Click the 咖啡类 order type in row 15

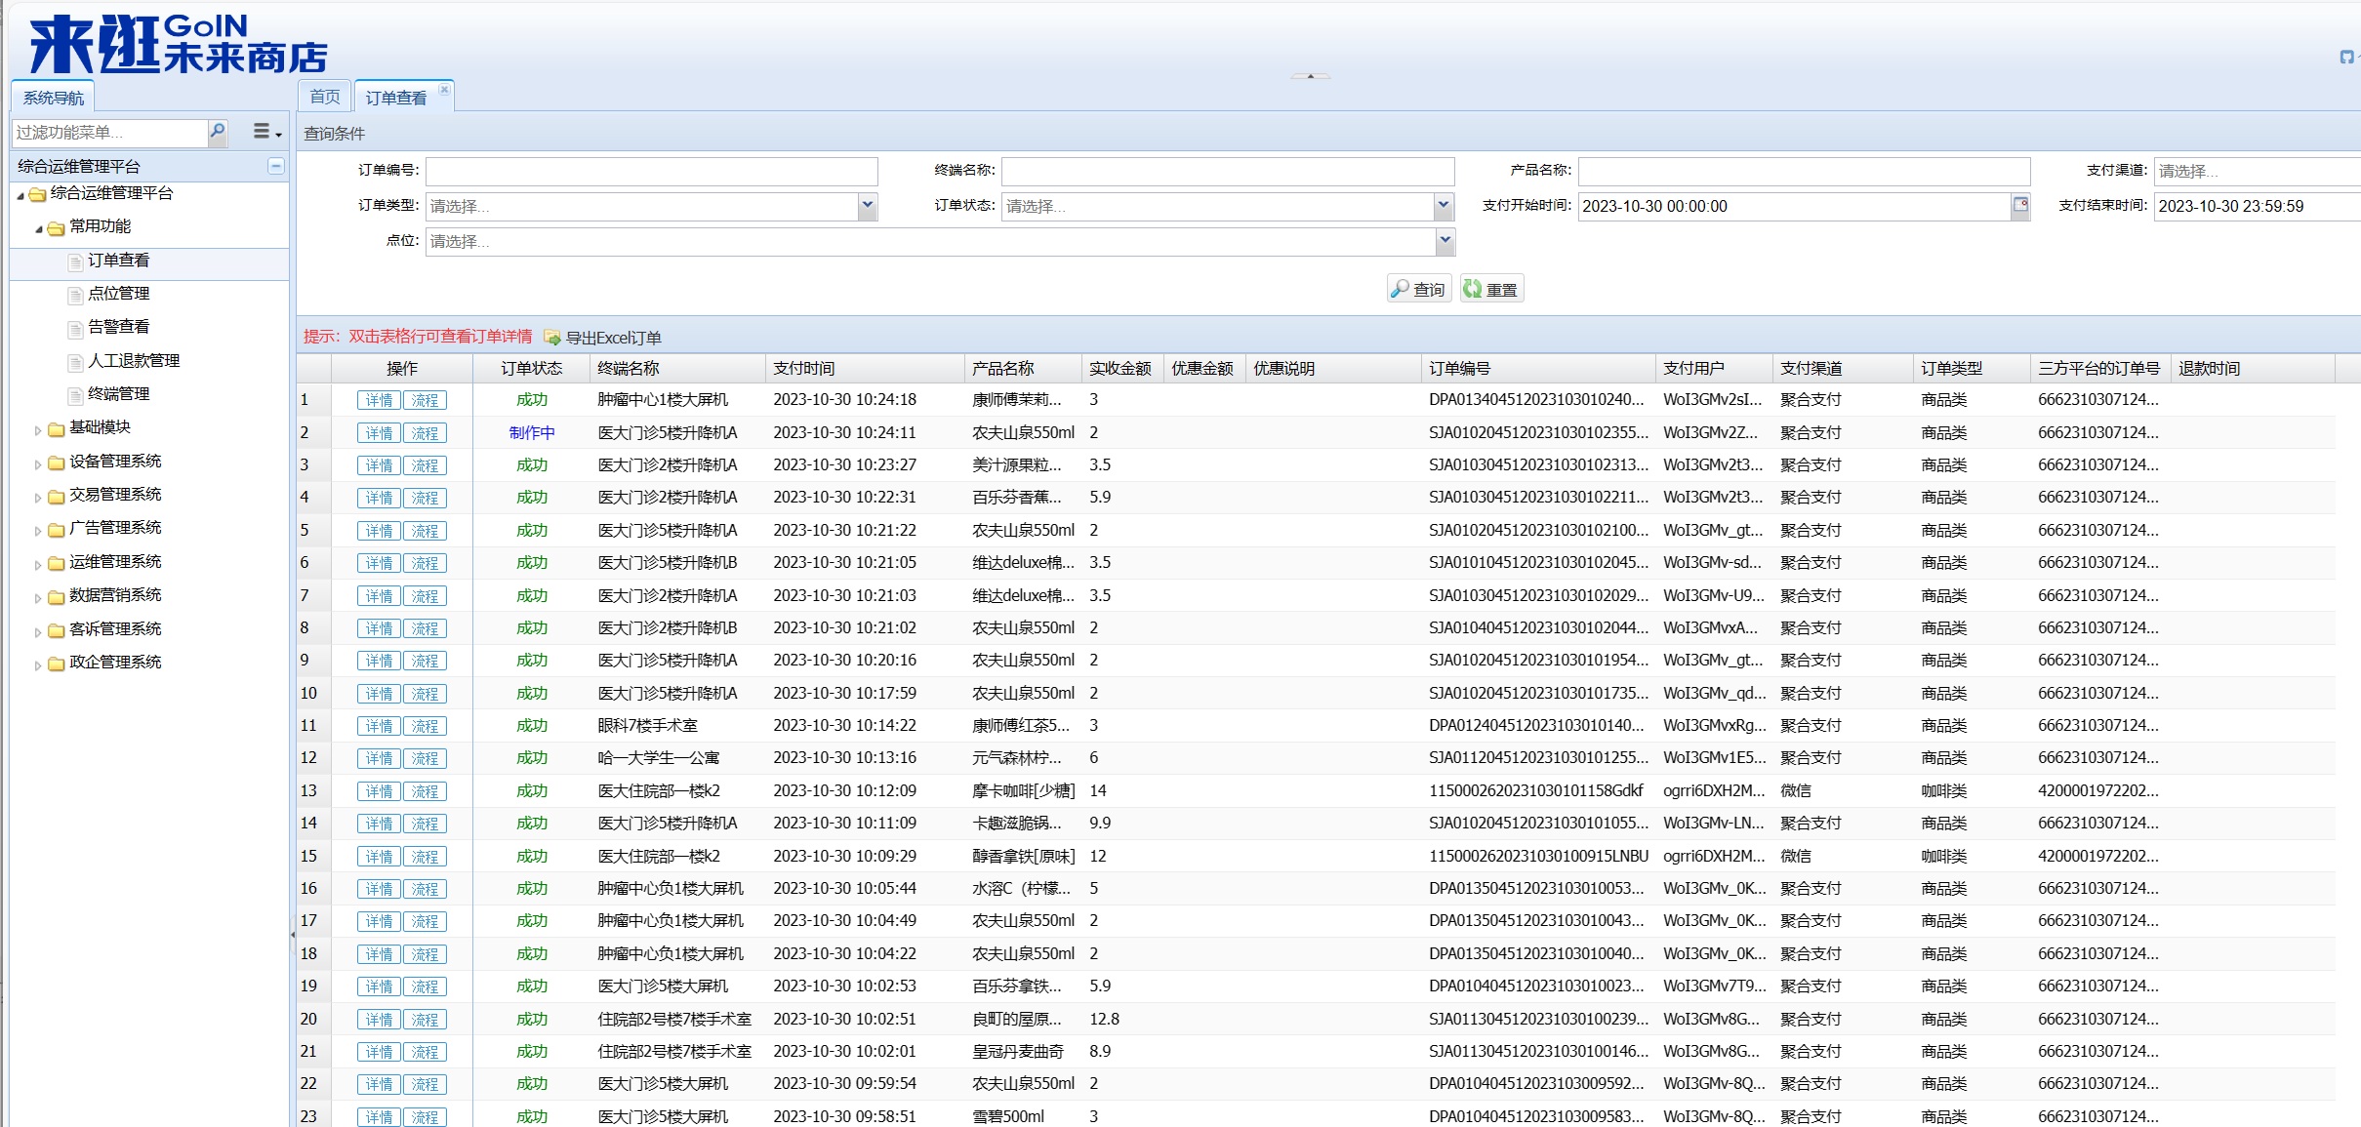click(x=1943, y=856)
